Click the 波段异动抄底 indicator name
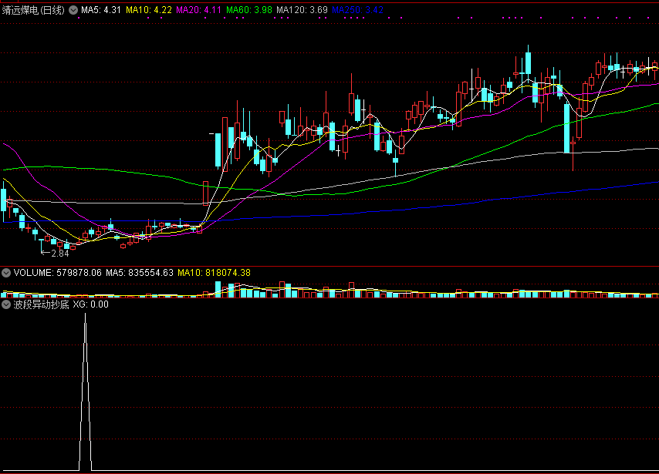The height and width of the screenshot is (474, 659). pyautogui.click(x=41, y=304)
